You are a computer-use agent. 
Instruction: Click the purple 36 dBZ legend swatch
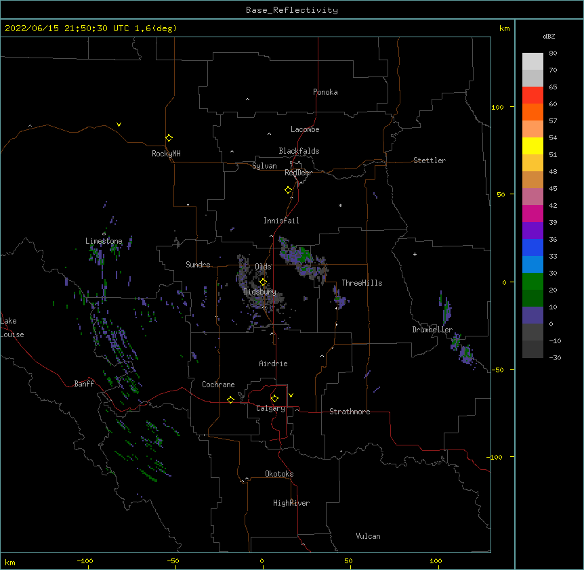533,231
